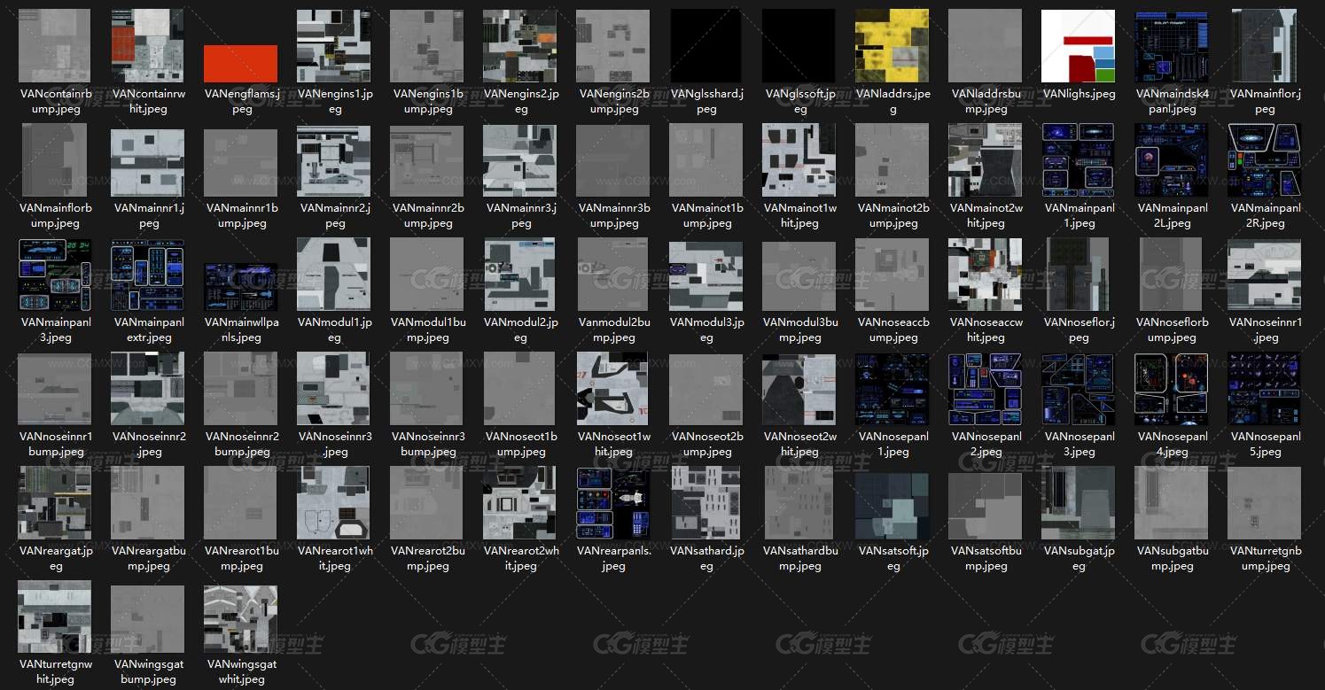This screenshot has height=690, width=1325.
Task: Select the VANmainnr2.jpeg thumbnail
Action: click(334, 160)
